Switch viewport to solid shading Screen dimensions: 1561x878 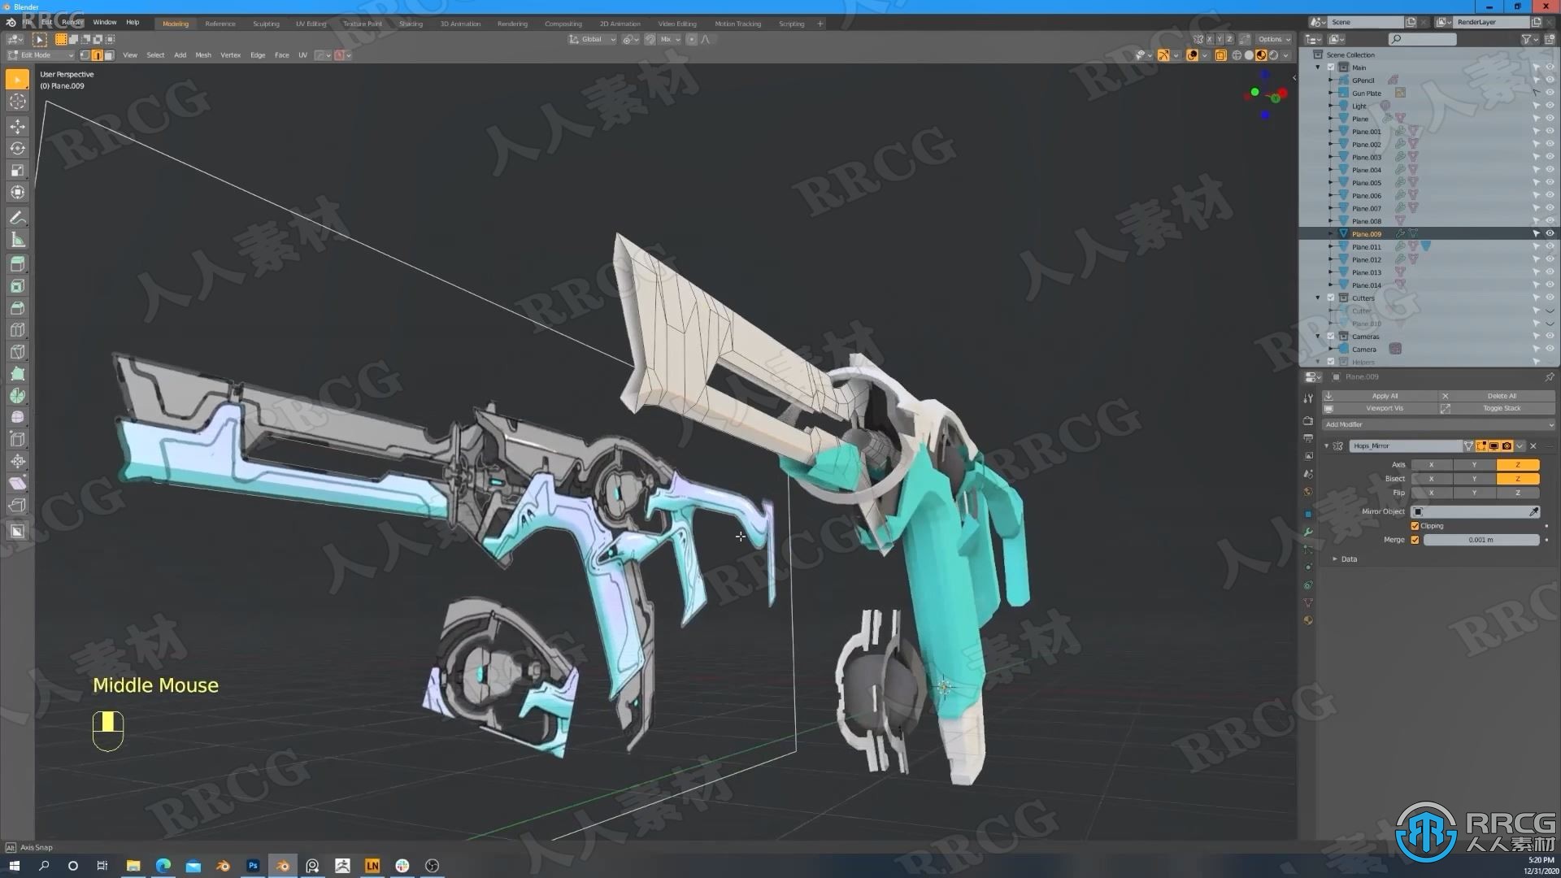[1249, 55]
